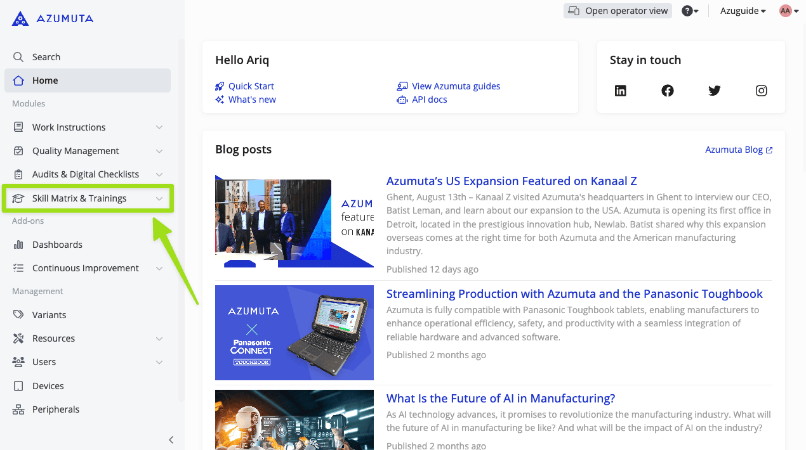Open the Azumuta Blog external link
Viewport: 806px width, 450px height.
[x=739, y=150]
